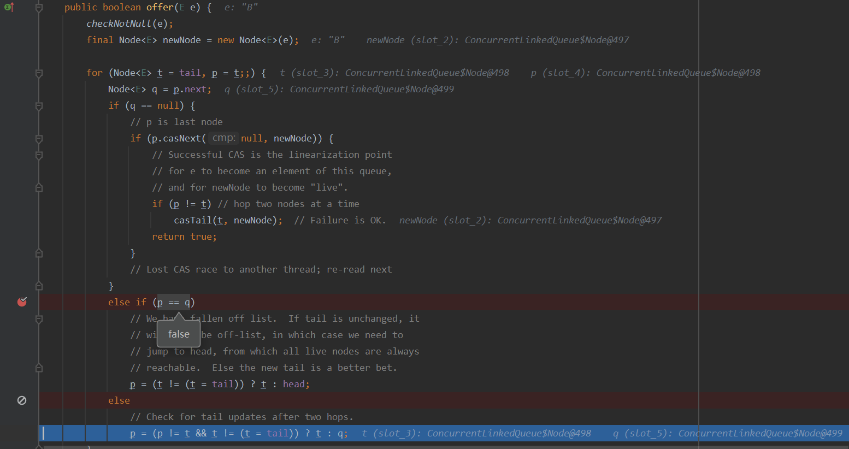Screen dimensions: 849x449
Task: Click '// Lost CAS race to another thread' comment
Action: coord(226,269)
